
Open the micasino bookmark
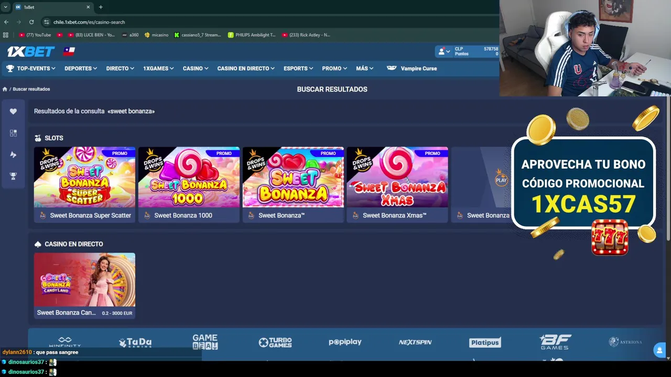(156, 35)
